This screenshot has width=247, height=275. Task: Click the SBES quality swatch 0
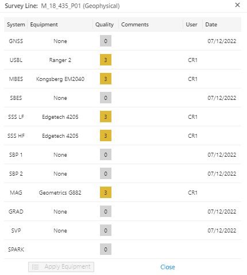(x=106, y=98)
